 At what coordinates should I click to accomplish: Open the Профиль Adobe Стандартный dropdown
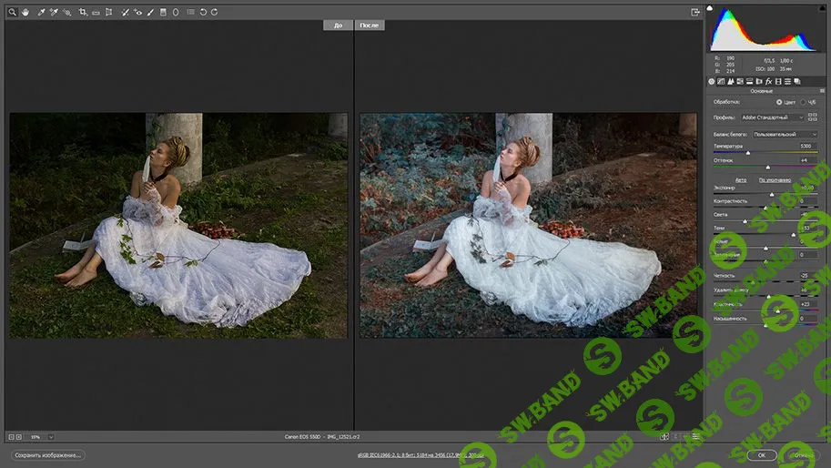773,117
